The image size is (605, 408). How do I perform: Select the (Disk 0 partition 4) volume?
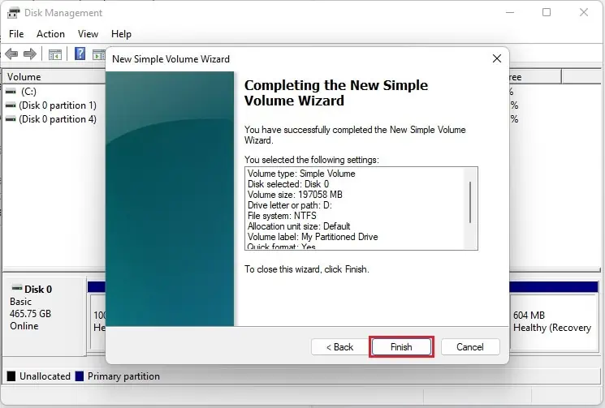coord(57,119)
